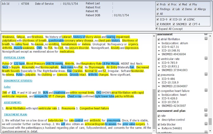Toggle Expand All Concept option
This screenshot has width=213, height=134.
point(157,29)
